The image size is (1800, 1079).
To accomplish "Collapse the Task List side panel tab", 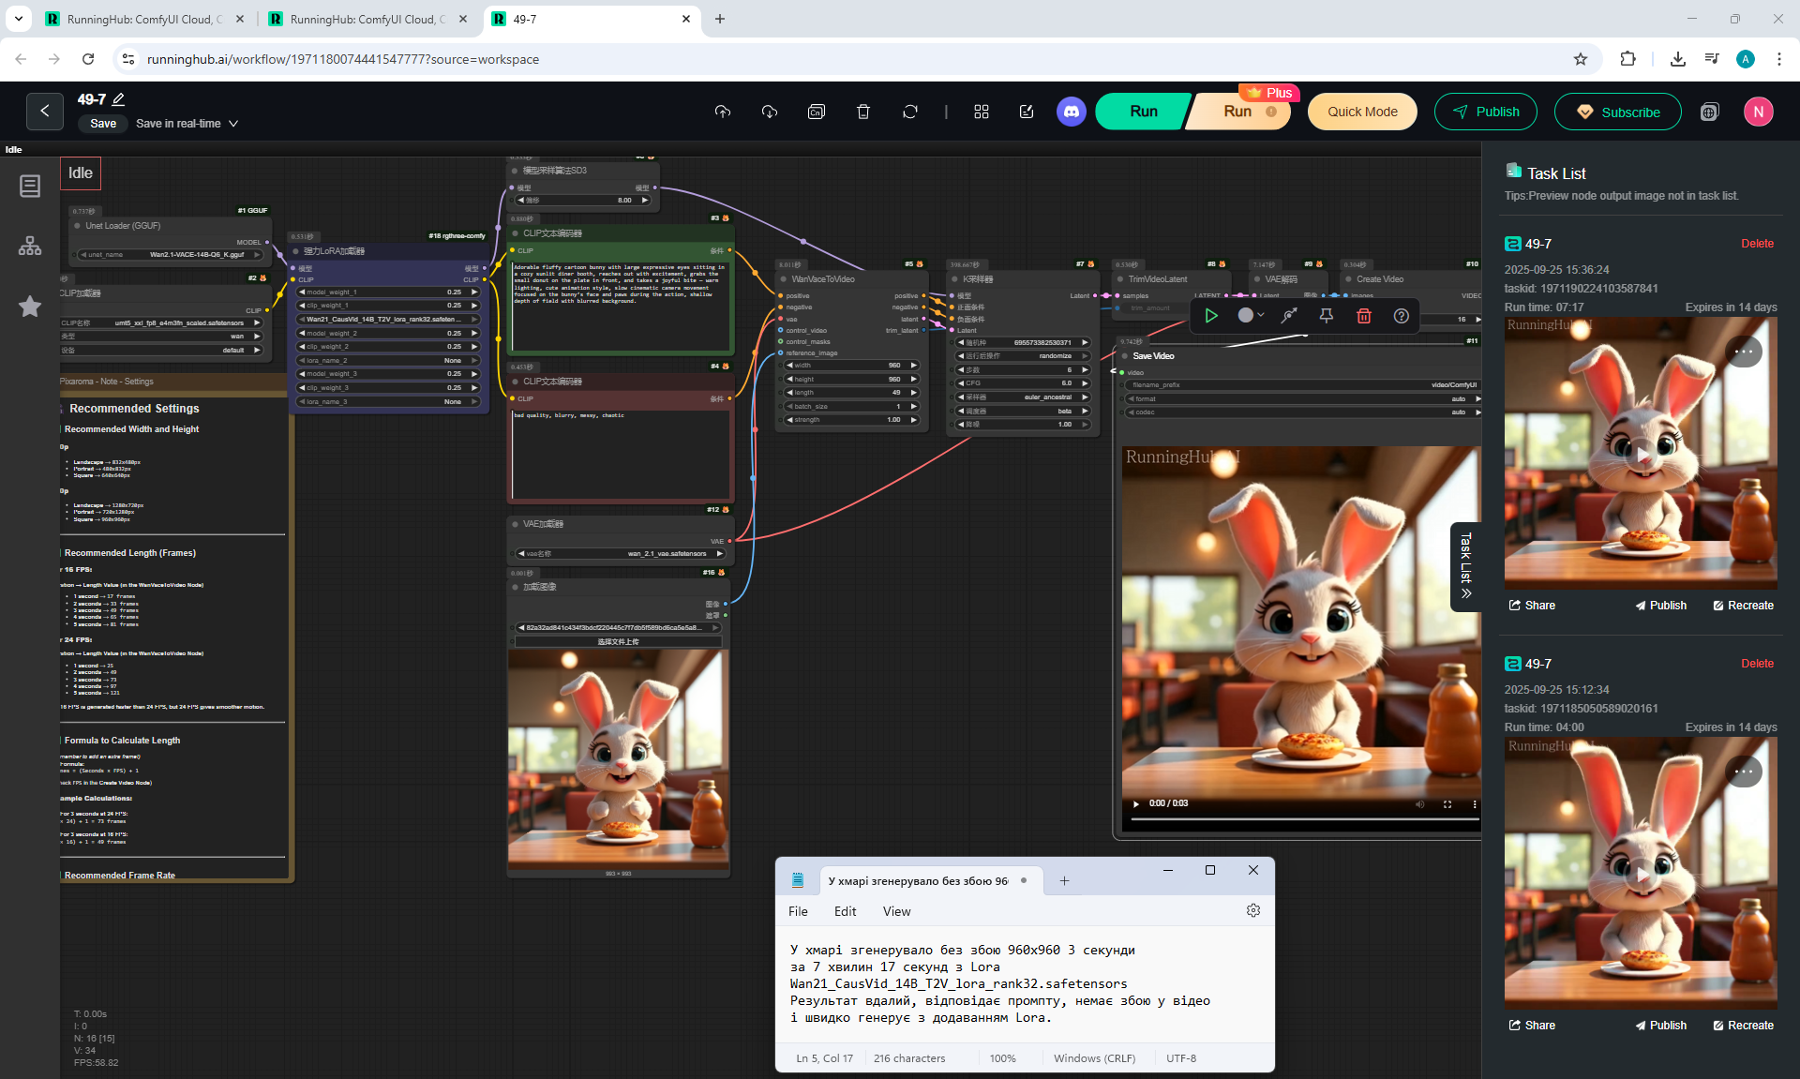I will pyautogui.click(x=1465, y=567).
